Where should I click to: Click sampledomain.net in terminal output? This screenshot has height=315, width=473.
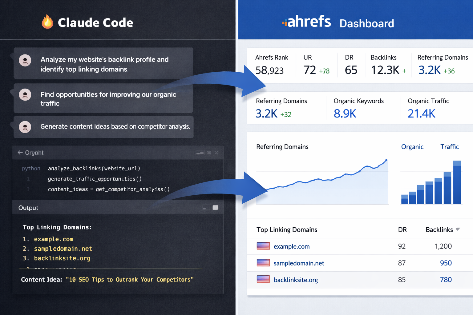(63, 249)
